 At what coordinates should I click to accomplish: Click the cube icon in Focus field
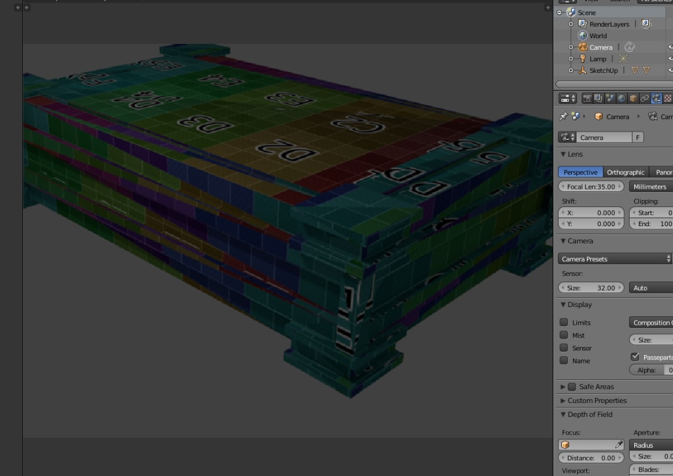pyautogui.click(x=565, y=445)
